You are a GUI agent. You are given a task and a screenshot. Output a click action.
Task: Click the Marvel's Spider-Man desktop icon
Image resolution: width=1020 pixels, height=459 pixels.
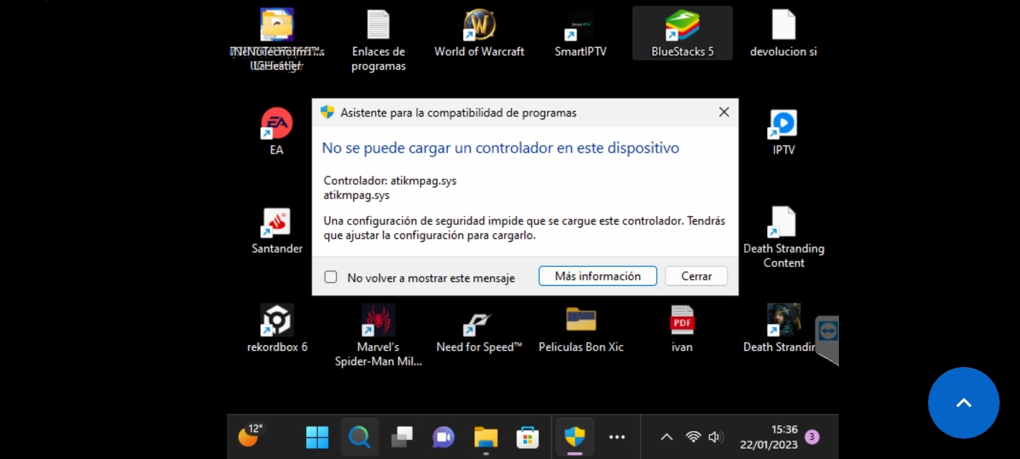point(378,321)
